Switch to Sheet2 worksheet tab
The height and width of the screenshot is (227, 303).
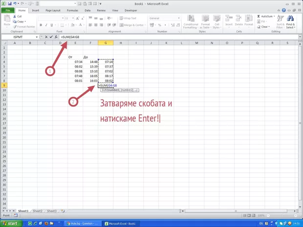(38, 211)
